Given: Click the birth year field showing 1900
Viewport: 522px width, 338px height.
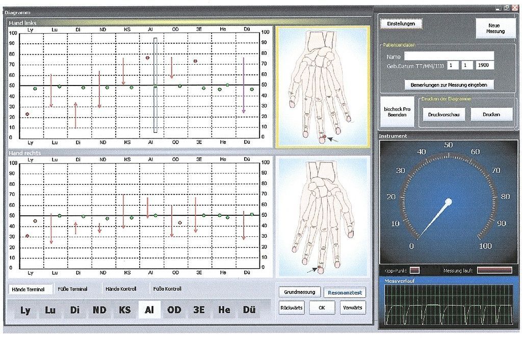Looking at the screenshot, I should (x=485, y=66).
